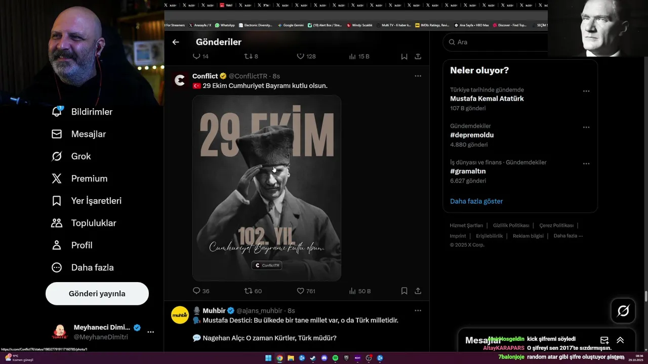Click the Ara search field
Image resolution: width=648 pixels, height=364 pixels.
click(x=496, y=42)
